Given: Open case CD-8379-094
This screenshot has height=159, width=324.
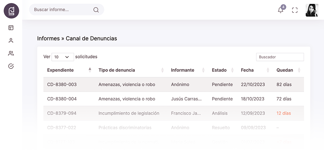Looking at the screenshot, I should pyautogui.click(x=62, y=113).
